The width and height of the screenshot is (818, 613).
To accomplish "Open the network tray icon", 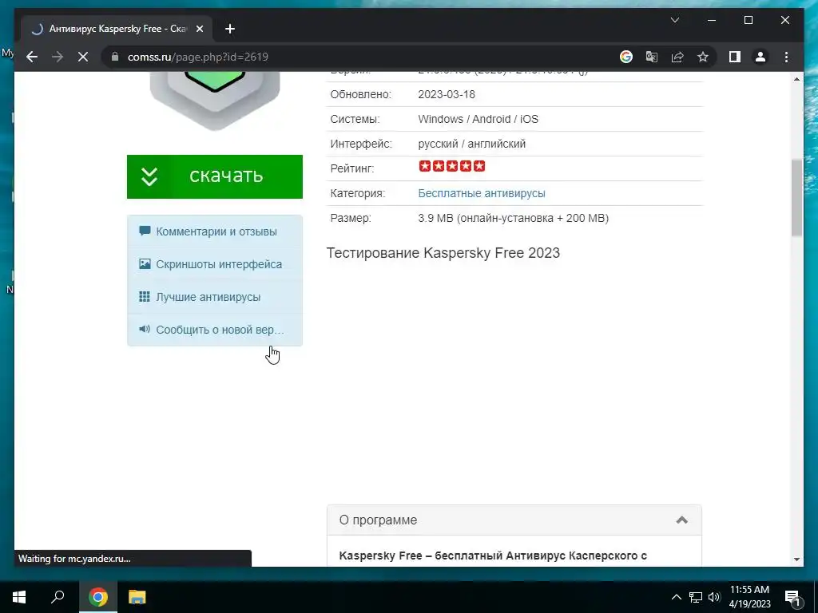I will (x=696, y=597).
